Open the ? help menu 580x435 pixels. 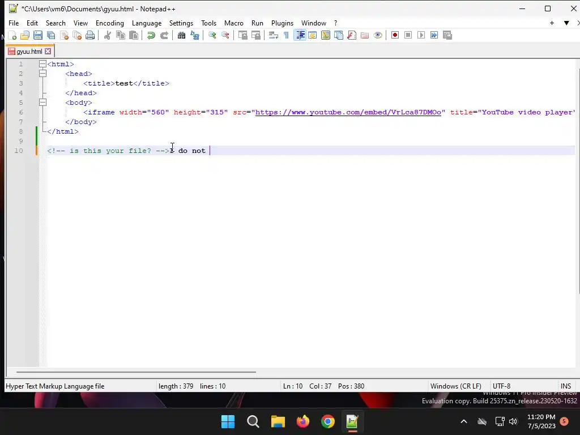tap(335, 23)
